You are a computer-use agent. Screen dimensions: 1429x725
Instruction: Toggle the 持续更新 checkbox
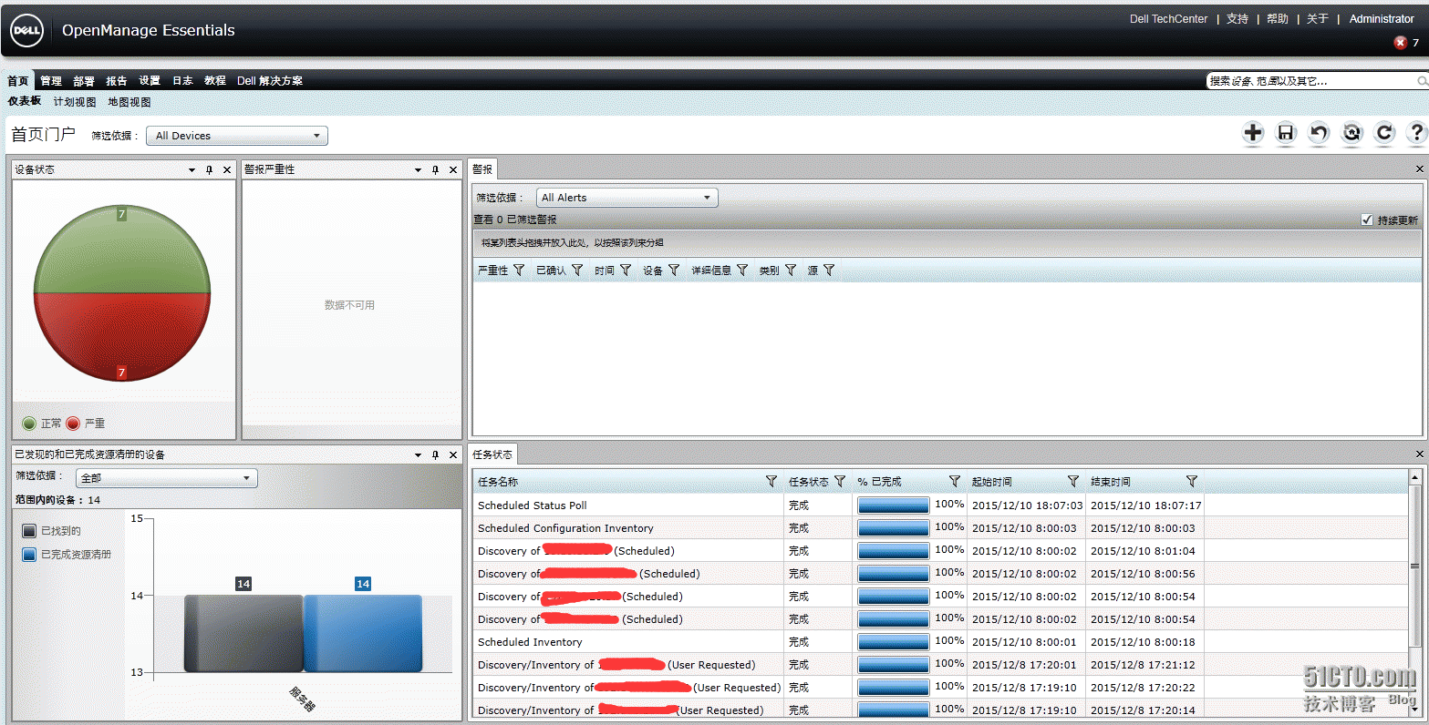[x=1367, y=220]
